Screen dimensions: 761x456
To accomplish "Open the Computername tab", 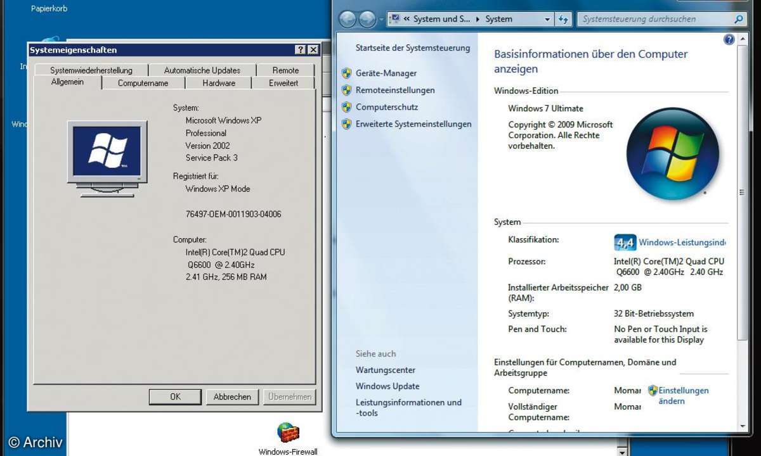I will 143,83.
